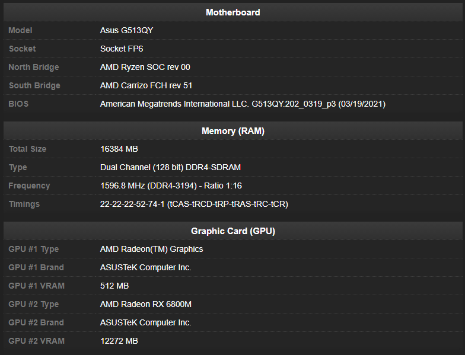Image resolution: width=465 pixels, height=355 pixels.
Task: Select the Asus G513QY model value
Action: tap(127, 30)
